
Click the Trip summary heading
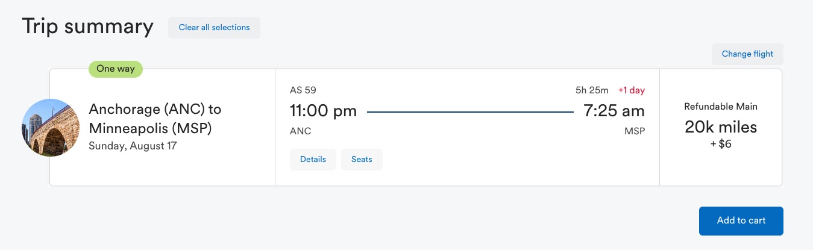(87, 27)
